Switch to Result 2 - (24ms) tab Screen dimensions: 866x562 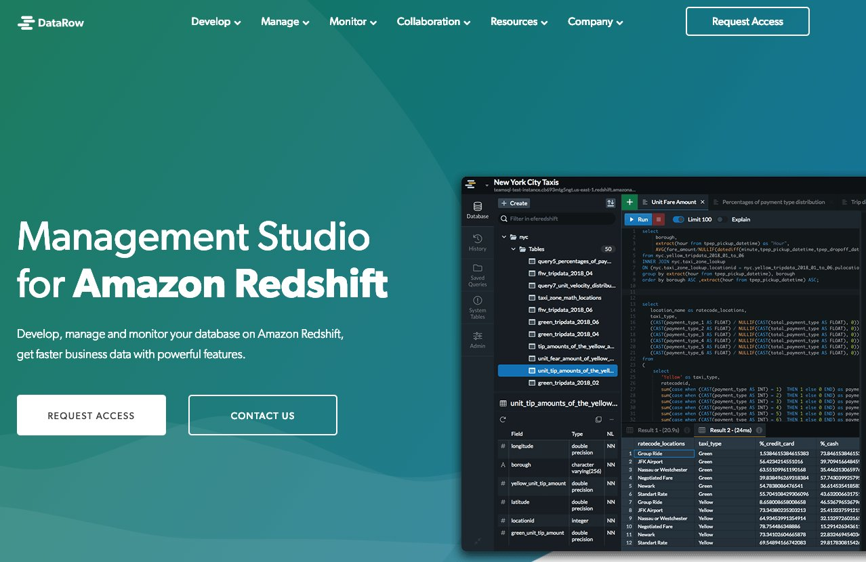(730, 430)
